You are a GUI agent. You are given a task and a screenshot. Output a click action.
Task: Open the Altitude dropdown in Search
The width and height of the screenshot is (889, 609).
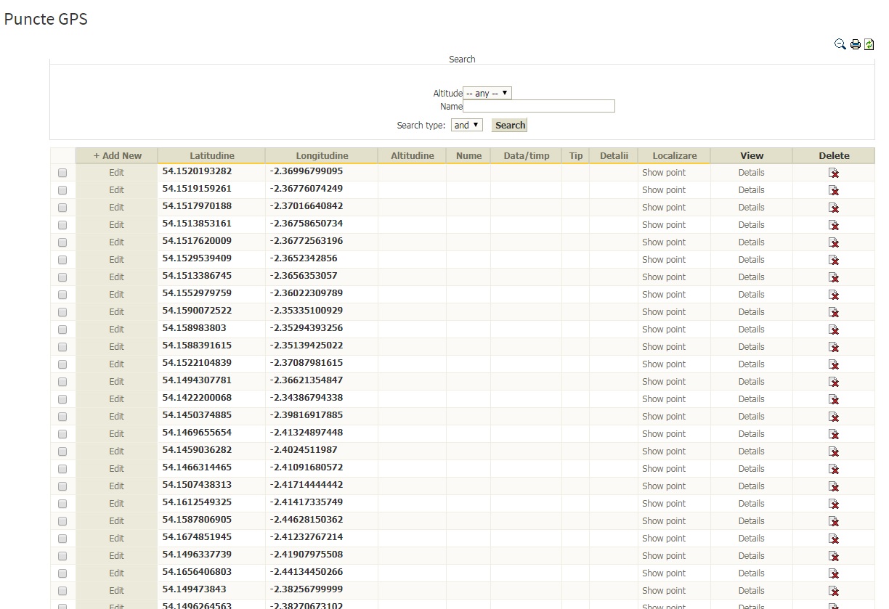click(x=487, y=94)
